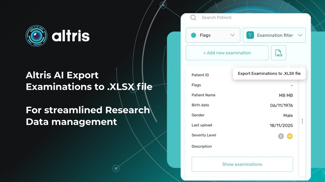325x182 pixels.
Task: Click the Severity Level label
Action: point(204,135)
